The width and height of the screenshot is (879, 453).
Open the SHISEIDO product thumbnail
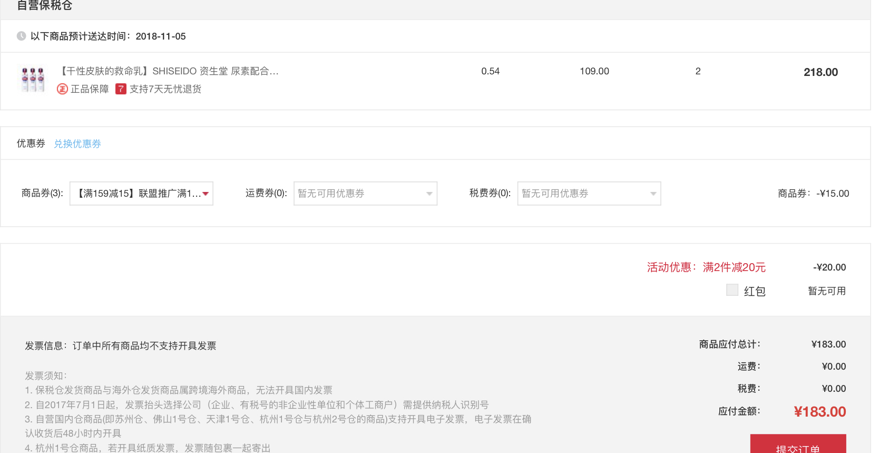[33, 79]
